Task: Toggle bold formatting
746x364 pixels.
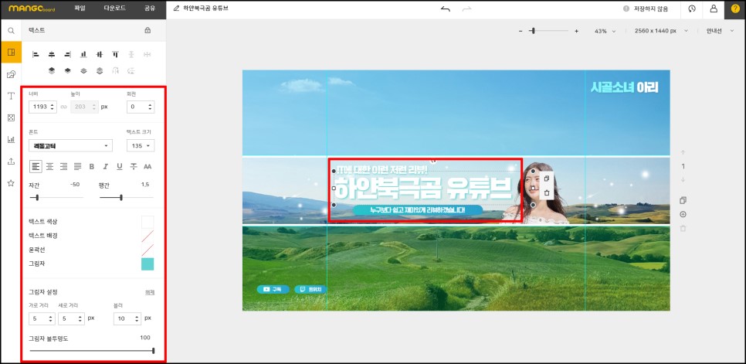Action: click(92, 166)
